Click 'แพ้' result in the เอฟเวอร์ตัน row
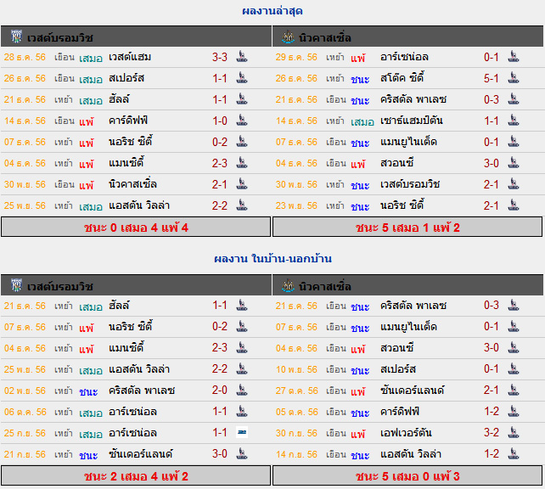Image resolution: width=545 pixels, height=489 pixels. click(x=358, y=433)
